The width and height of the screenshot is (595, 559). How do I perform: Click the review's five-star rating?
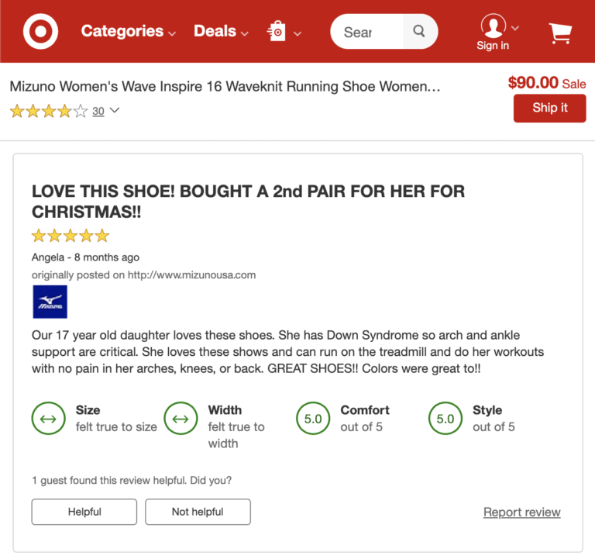click(71, 236)
